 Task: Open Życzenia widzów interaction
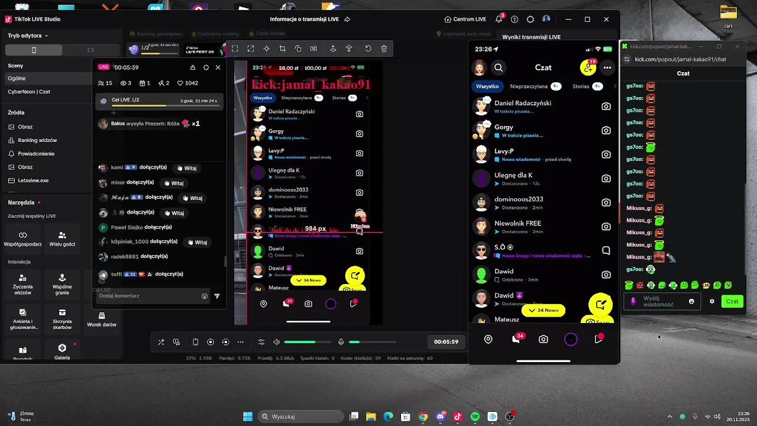pyautogui.click(x=22, y=285)
